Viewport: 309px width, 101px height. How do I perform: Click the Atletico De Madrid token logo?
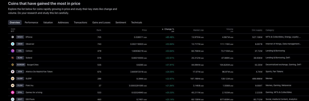(x=12, y=72)
